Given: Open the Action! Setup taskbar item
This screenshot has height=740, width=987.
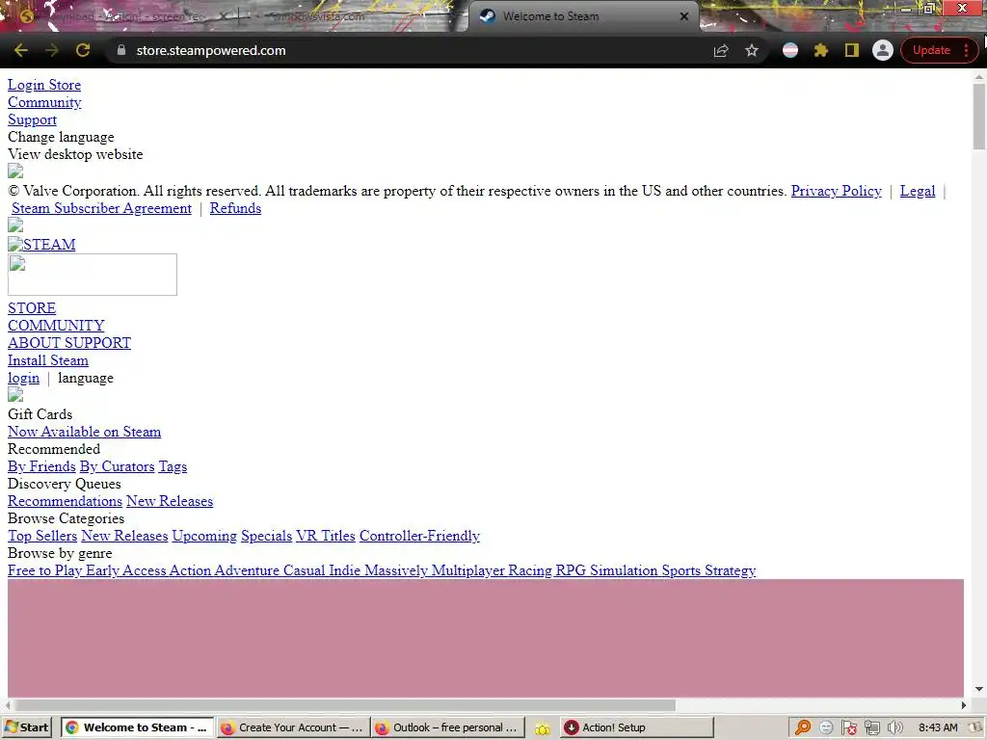Looking at the screenshot, I should click(x=636, y=727).
